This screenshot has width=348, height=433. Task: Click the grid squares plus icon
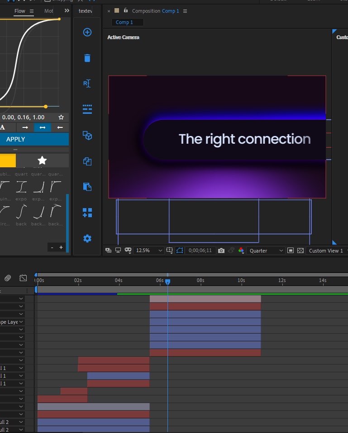[87, 213]
